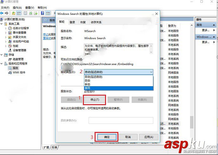
Task: Collapse the 系统工具 node chevron
Action: (2, 24)
